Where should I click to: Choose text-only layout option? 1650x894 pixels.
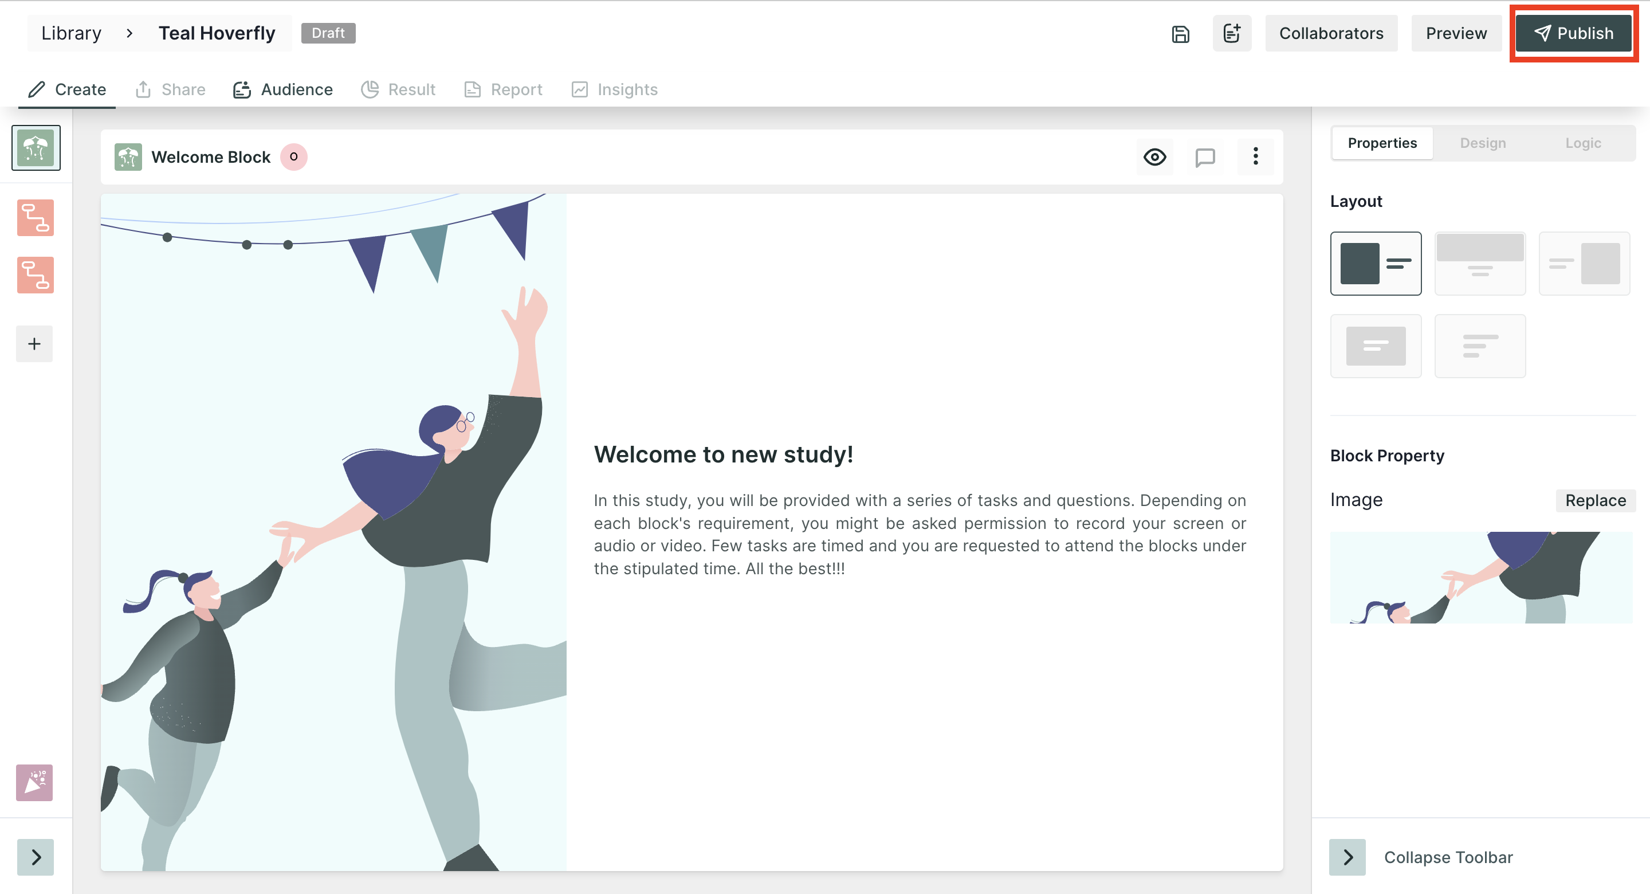pos(1480,346)
